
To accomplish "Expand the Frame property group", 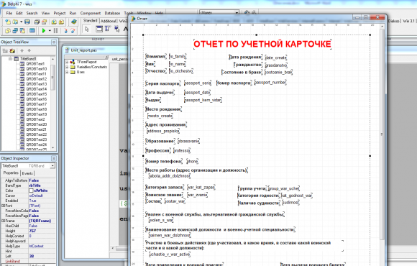I will pyautogui.click(x=3, y=221).
